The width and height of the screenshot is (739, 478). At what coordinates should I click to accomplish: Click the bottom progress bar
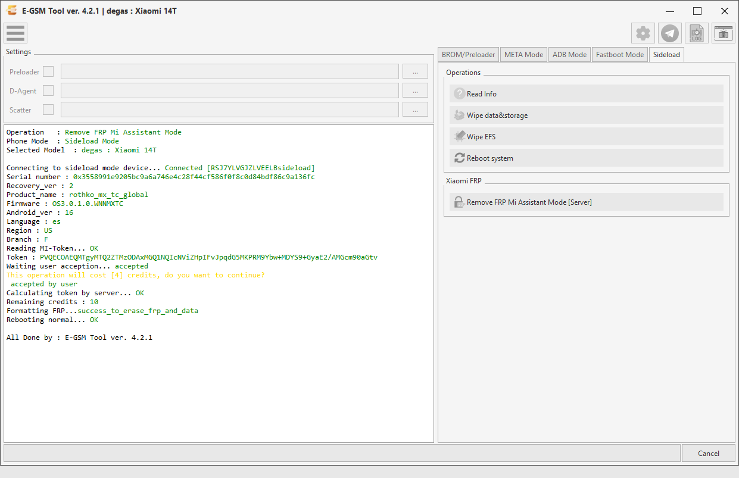(x=342, y=453)
